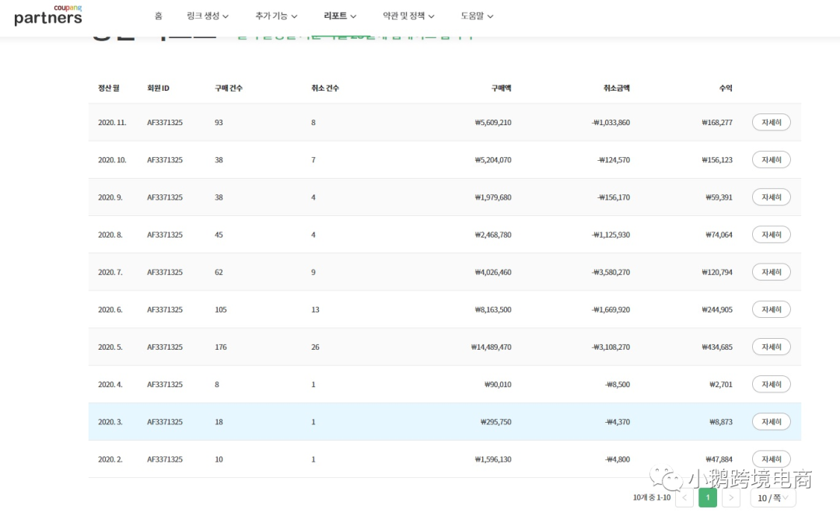Select the -₩124,570 cancel amount
840x516 pixels.
pos(614,160)
